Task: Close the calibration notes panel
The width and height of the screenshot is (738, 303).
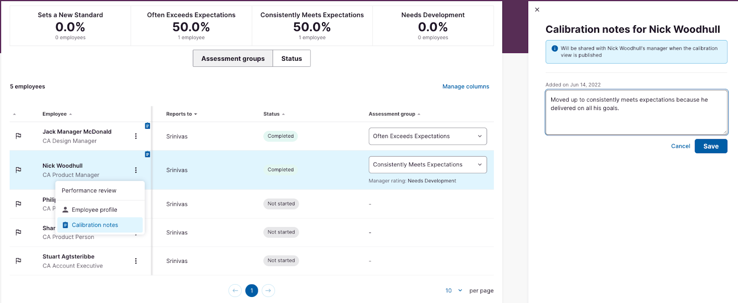Action: [537, 10]
